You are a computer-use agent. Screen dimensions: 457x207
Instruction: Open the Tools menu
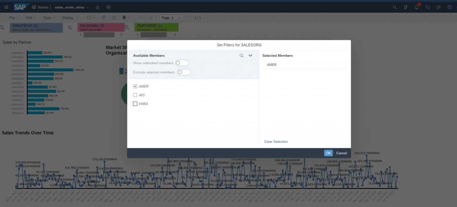pyautogui.click(x=49, y=18)
